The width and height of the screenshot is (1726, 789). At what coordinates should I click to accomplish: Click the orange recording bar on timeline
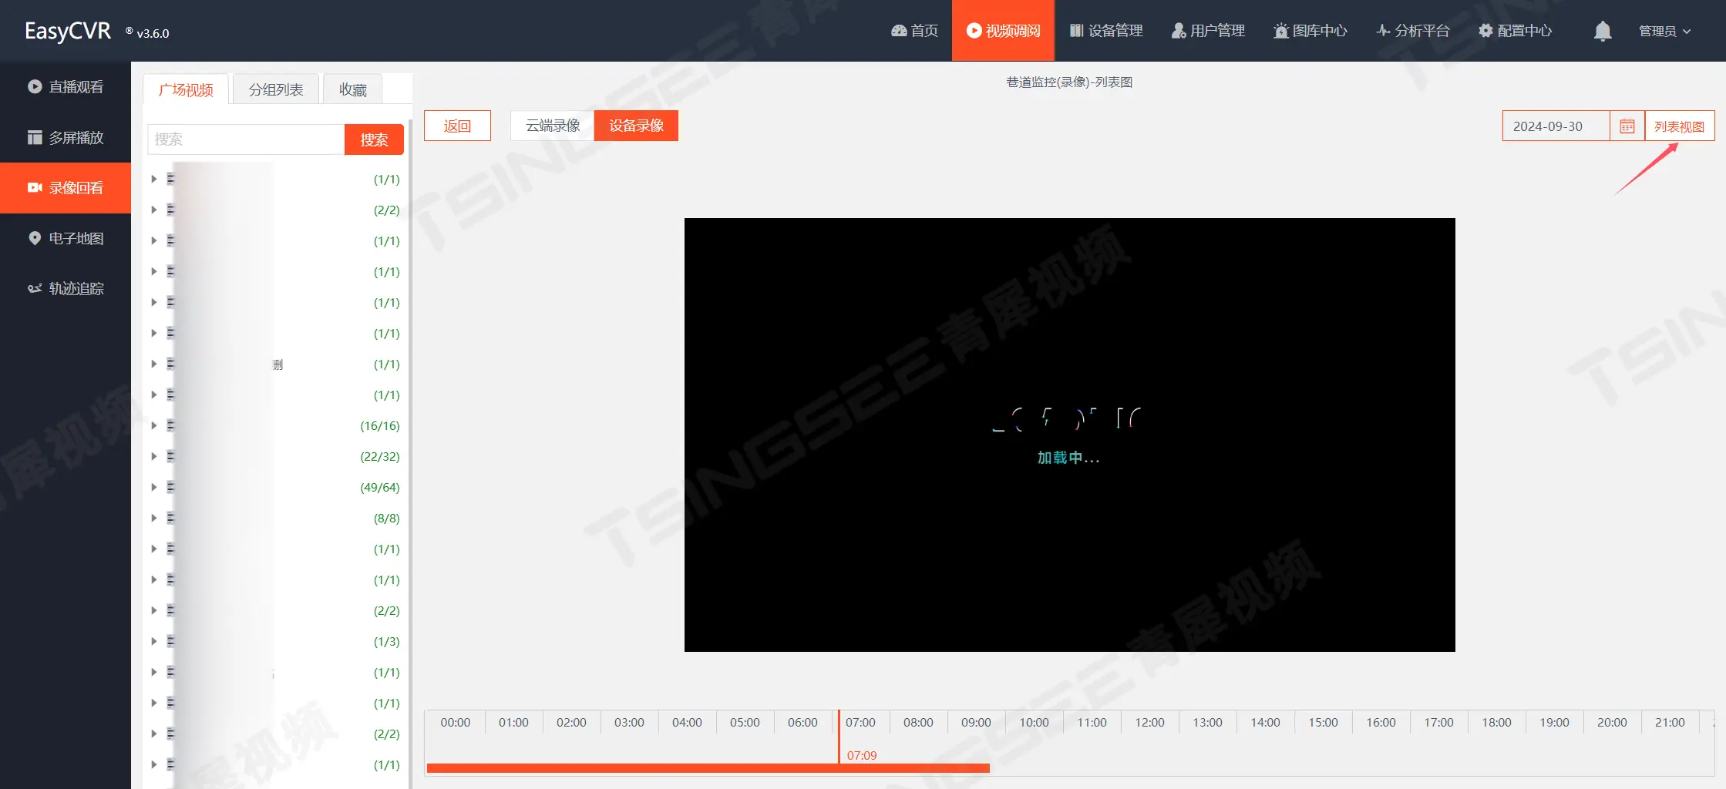[x=708, y=768]
